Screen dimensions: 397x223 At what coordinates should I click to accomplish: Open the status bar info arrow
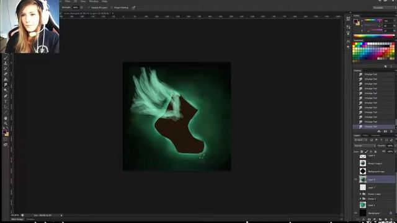pos(61,216)
